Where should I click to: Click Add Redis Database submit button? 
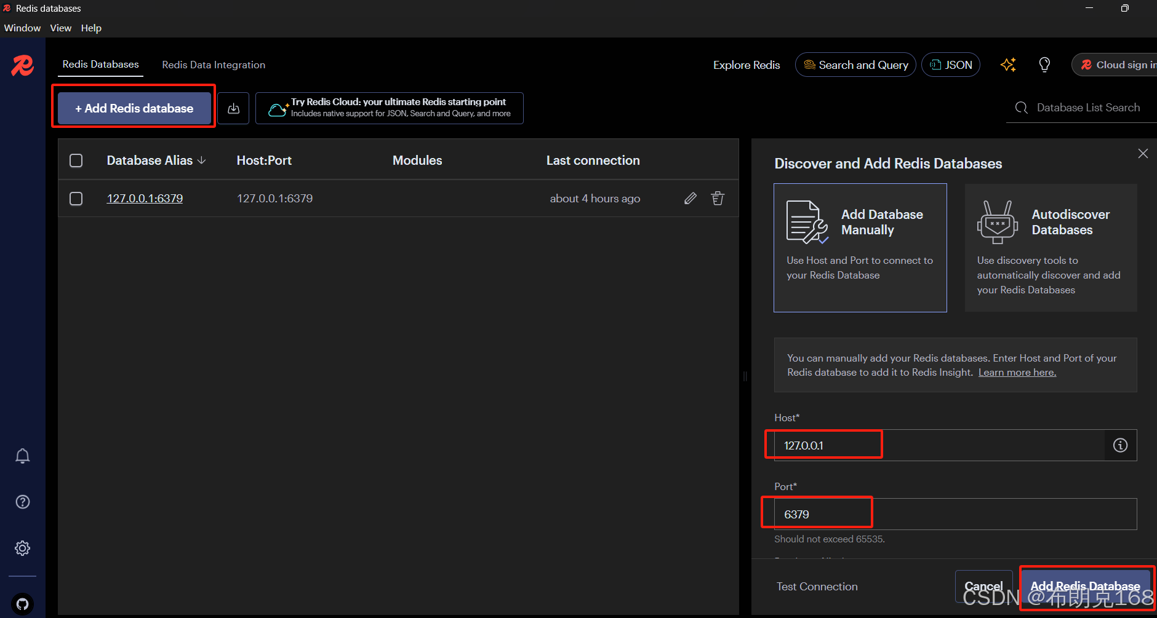click(1086, 587)
